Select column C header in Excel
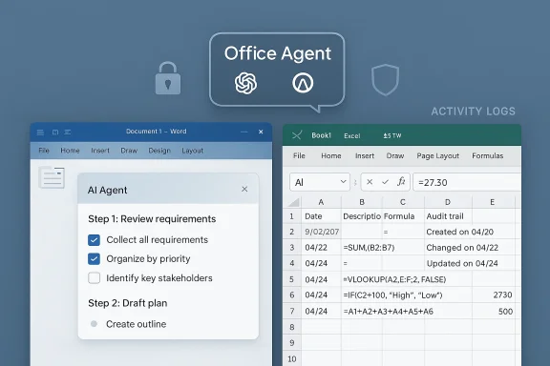Viewport: 550px width, 366px height. (403, 202)
